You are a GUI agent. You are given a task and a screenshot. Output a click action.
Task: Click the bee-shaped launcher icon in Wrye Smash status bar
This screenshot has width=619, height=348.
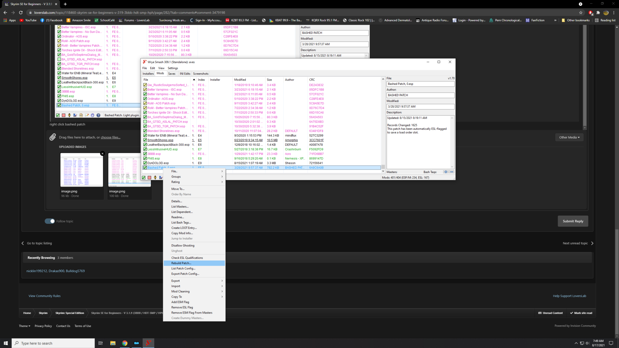tap(155, 178)
